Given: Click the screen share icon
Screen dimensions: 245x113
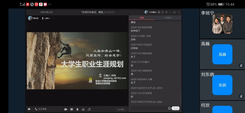Looking at the screenshot, I should [x=71, y=109].
